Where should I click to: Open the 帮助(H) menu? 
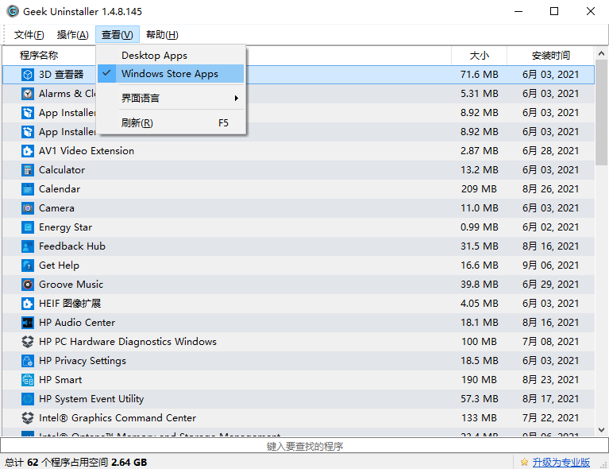pyautogui.click(x=162, y=35)
